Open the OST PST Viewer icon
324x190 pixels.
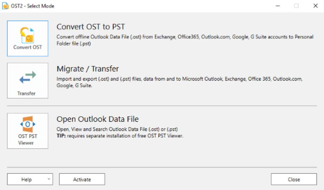(x=28, y=125)
